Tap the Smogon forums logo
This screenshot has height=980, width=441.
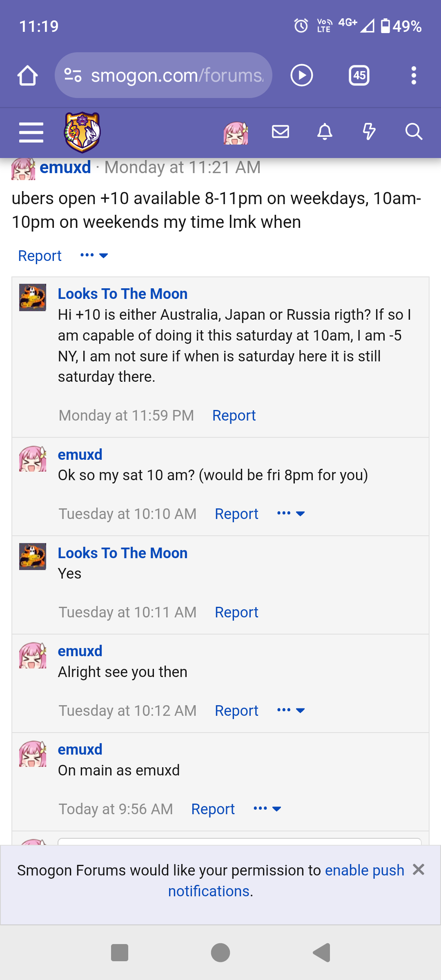[x=82, y=132]
